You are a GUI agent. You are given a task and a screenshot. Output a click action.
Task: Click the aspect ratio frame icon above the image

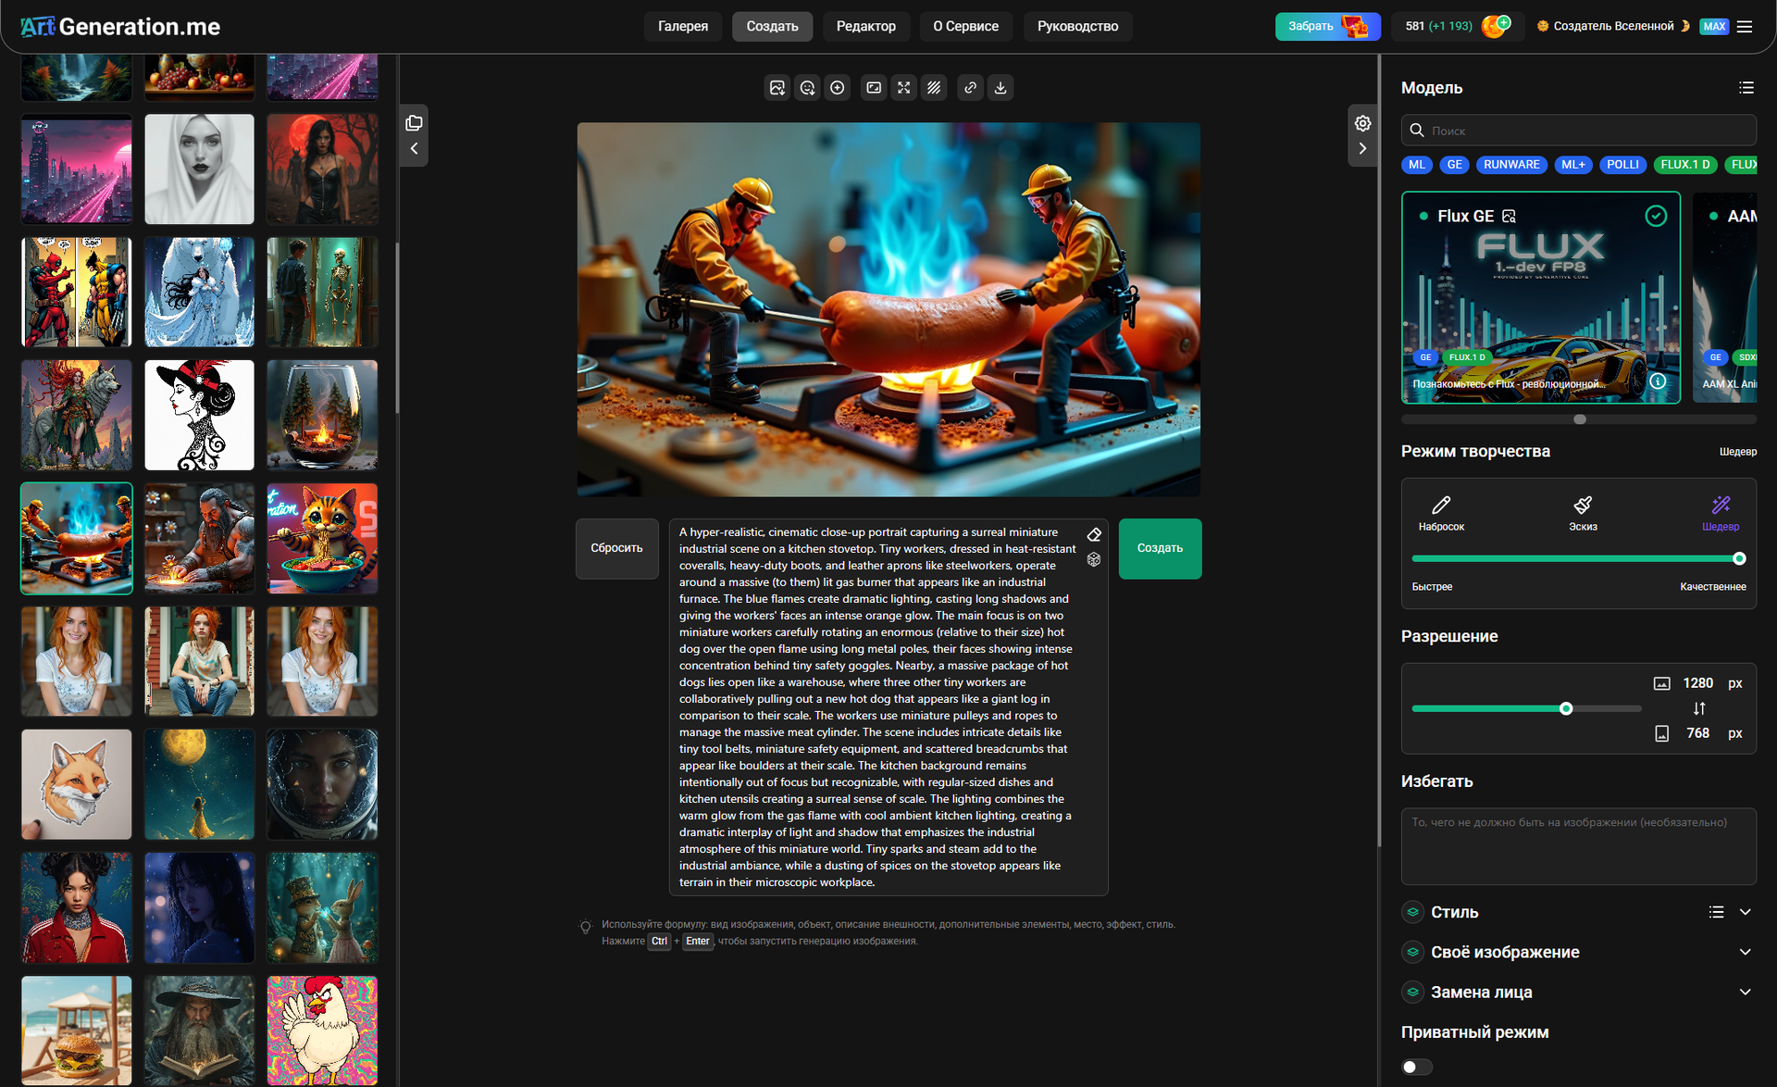pos(874,88)
